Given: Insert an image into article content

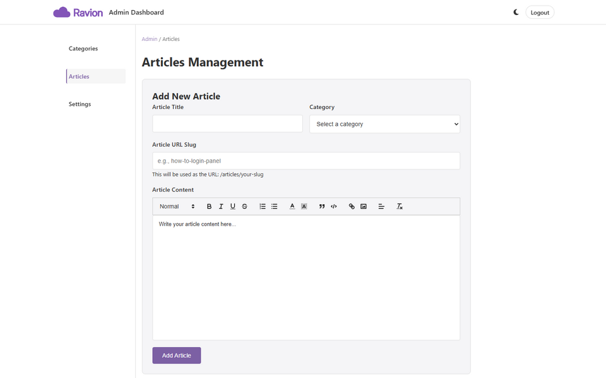Looking at the screenshot, I should pyautogui.click(x=364, y=207).
